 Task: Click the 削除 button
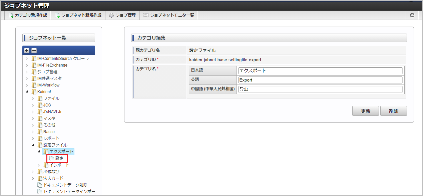[x=394, y=111]
